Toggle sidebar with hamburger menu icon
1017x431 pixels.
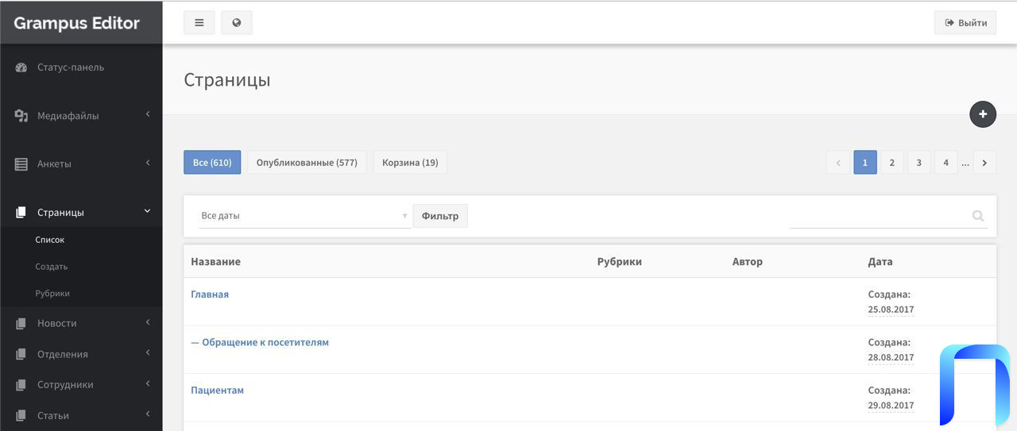coord(199,22)
